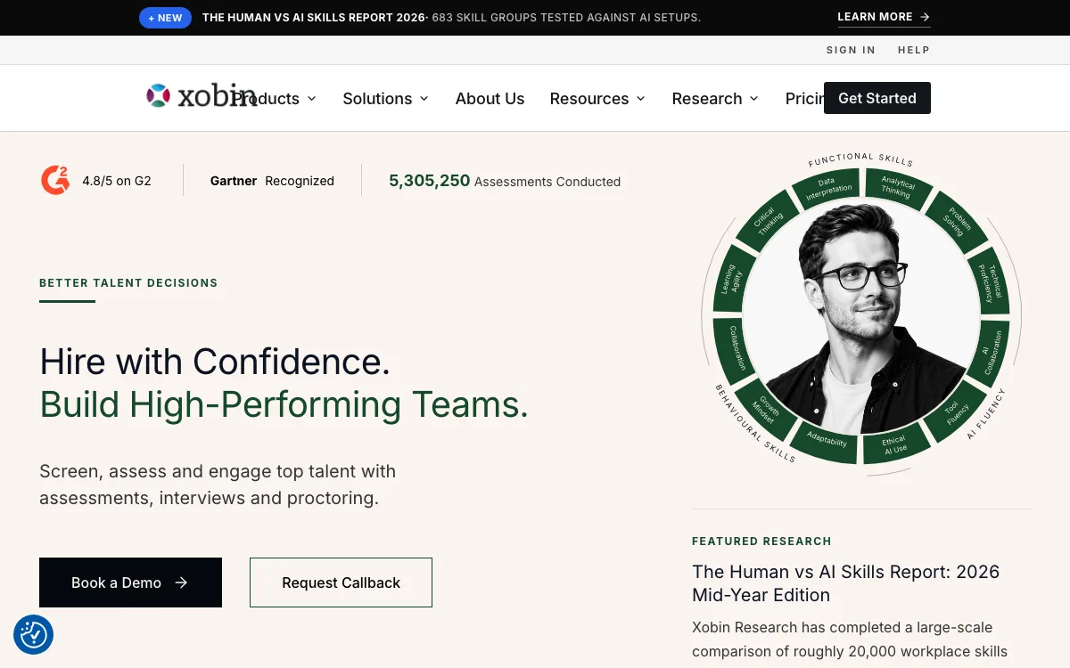1070x668 pixels.
Task: Click the Tool Fluency skill segment
Action: [x=956, y=411]
